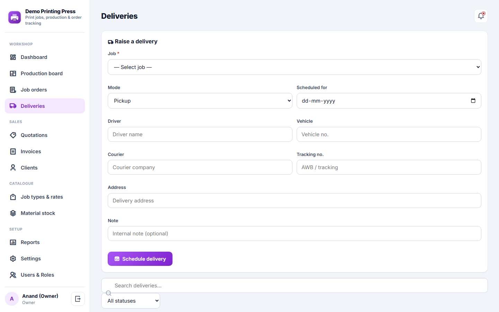The width and height of the screenshot is (499, 312).
Task: Click the Reports chart icon
Action: click(13, 242)
